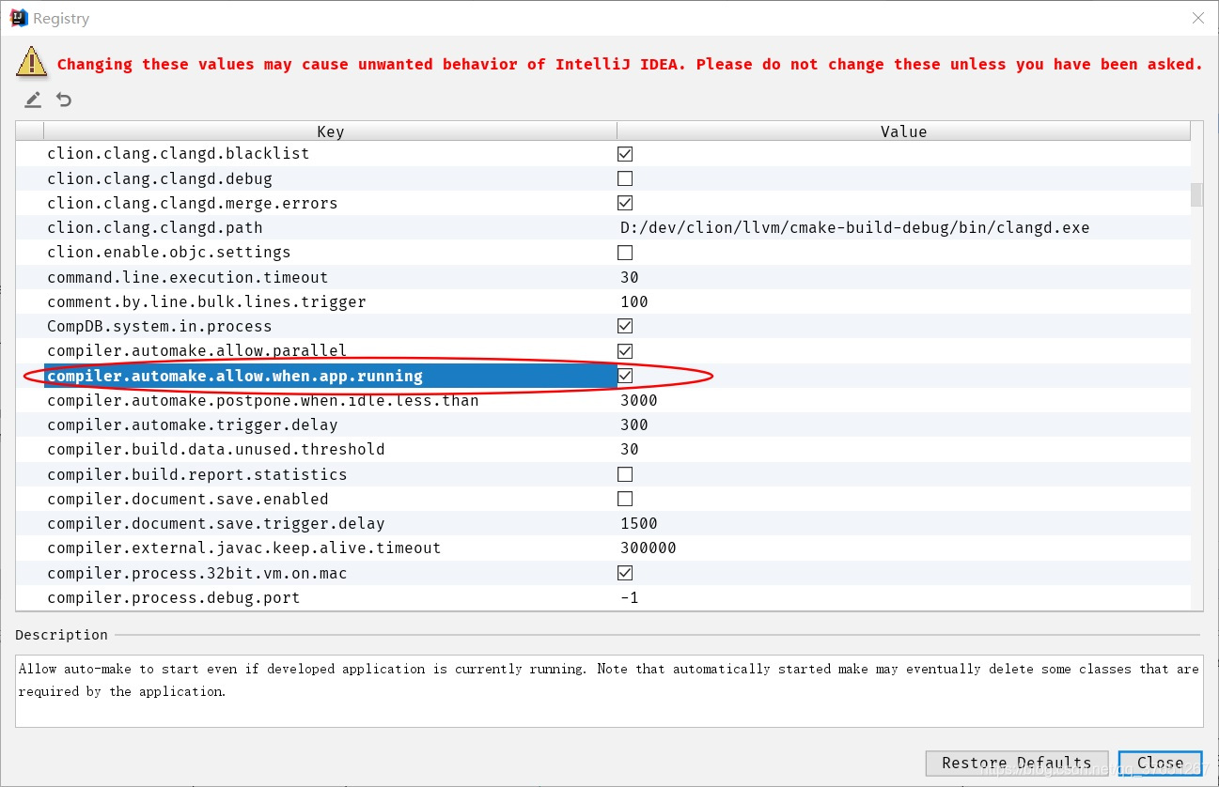Select compiler.document.save.enabled key text
Viewport: 1219px width, 787px height.
188,499
